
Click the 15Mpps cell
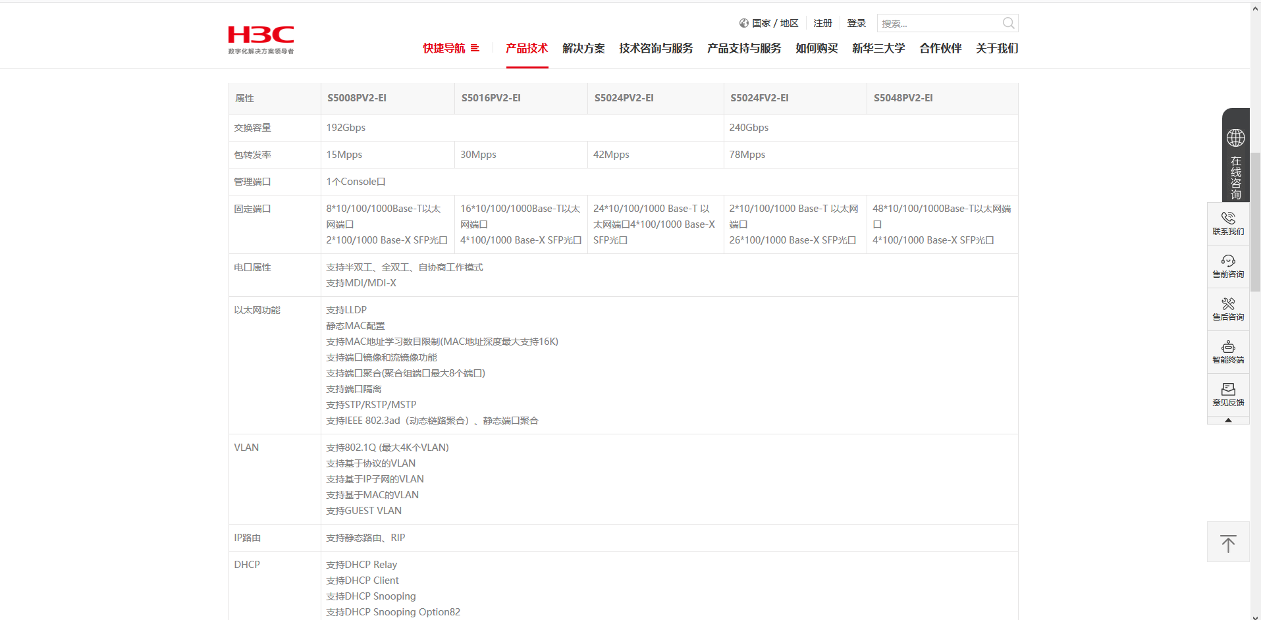tap(388, 155)
